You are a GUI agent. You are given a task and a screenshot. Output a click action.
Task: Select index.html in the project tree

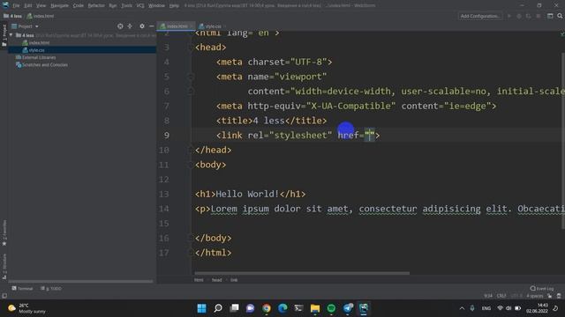36,43
